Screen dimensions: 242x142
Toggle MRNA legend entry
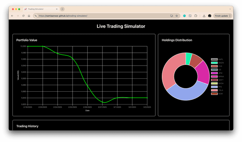click(x=217, y=76)
